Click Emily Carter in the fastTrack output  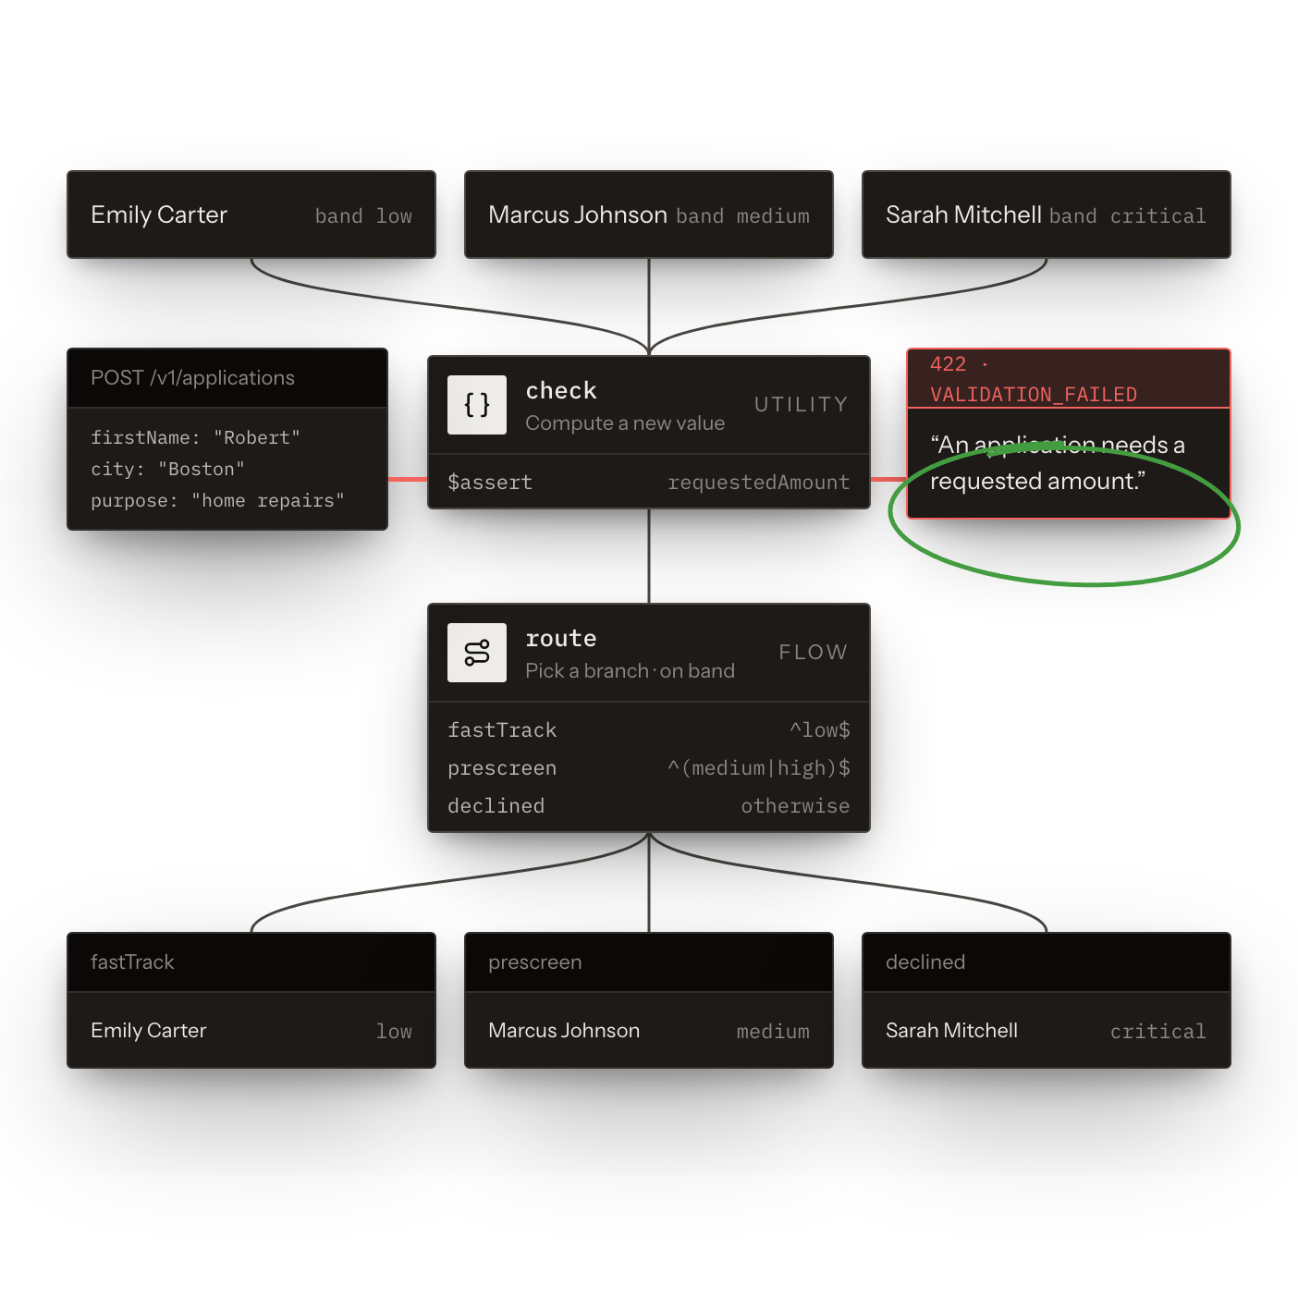coord(148,1030)
